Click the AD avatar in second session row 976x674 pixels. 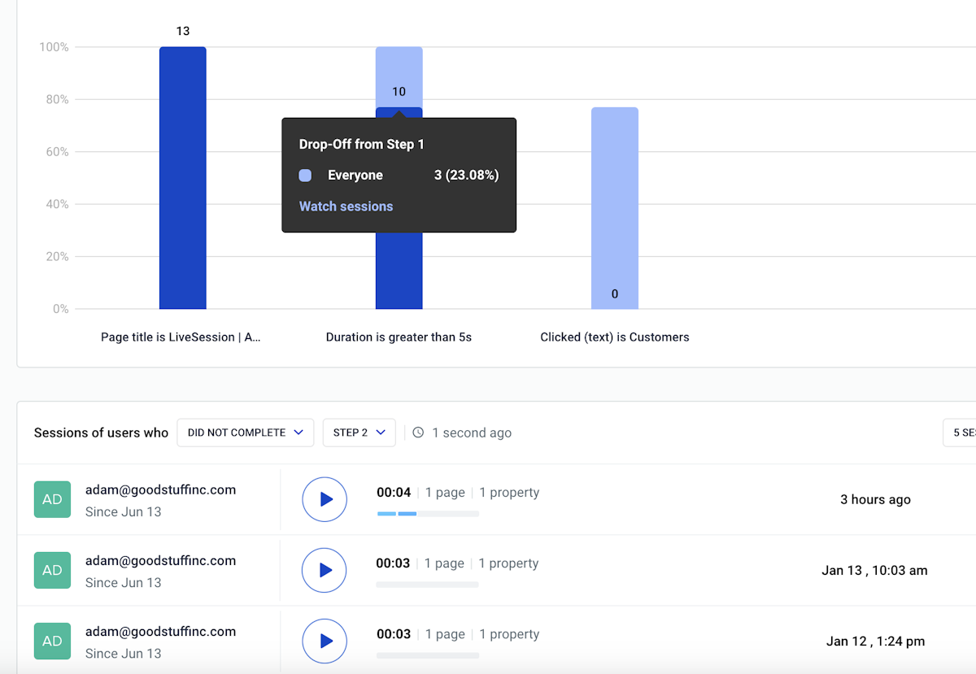[x=52, y=570]
